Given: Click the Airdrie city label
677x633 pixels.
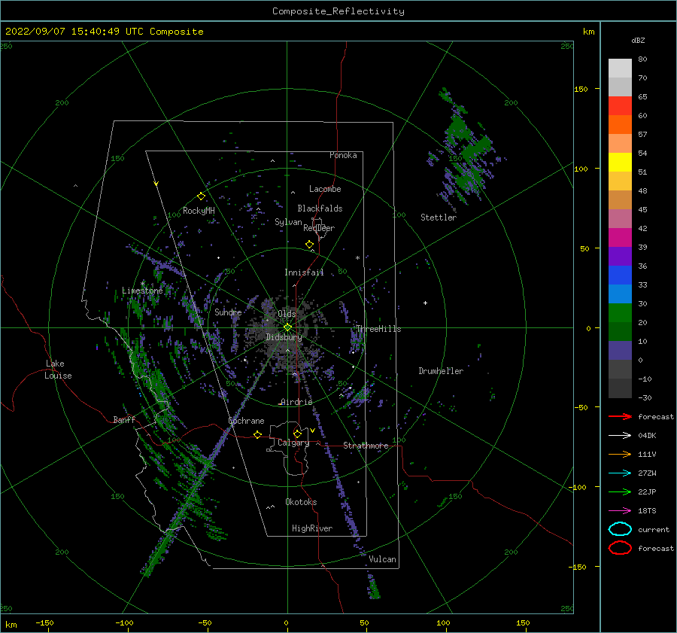Looking at the screenshot, I should coord(296,402).
